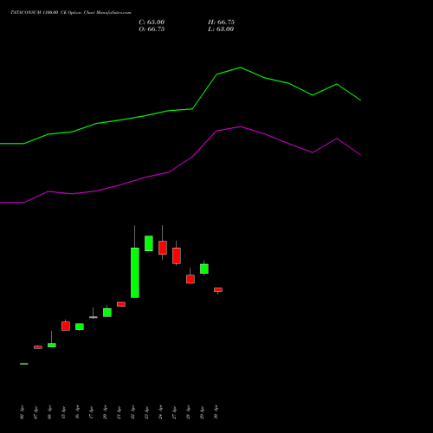The height and width of the screenshot is (433, 433).
Task: Click the 30 Apr date label
Action: point(216,412)
